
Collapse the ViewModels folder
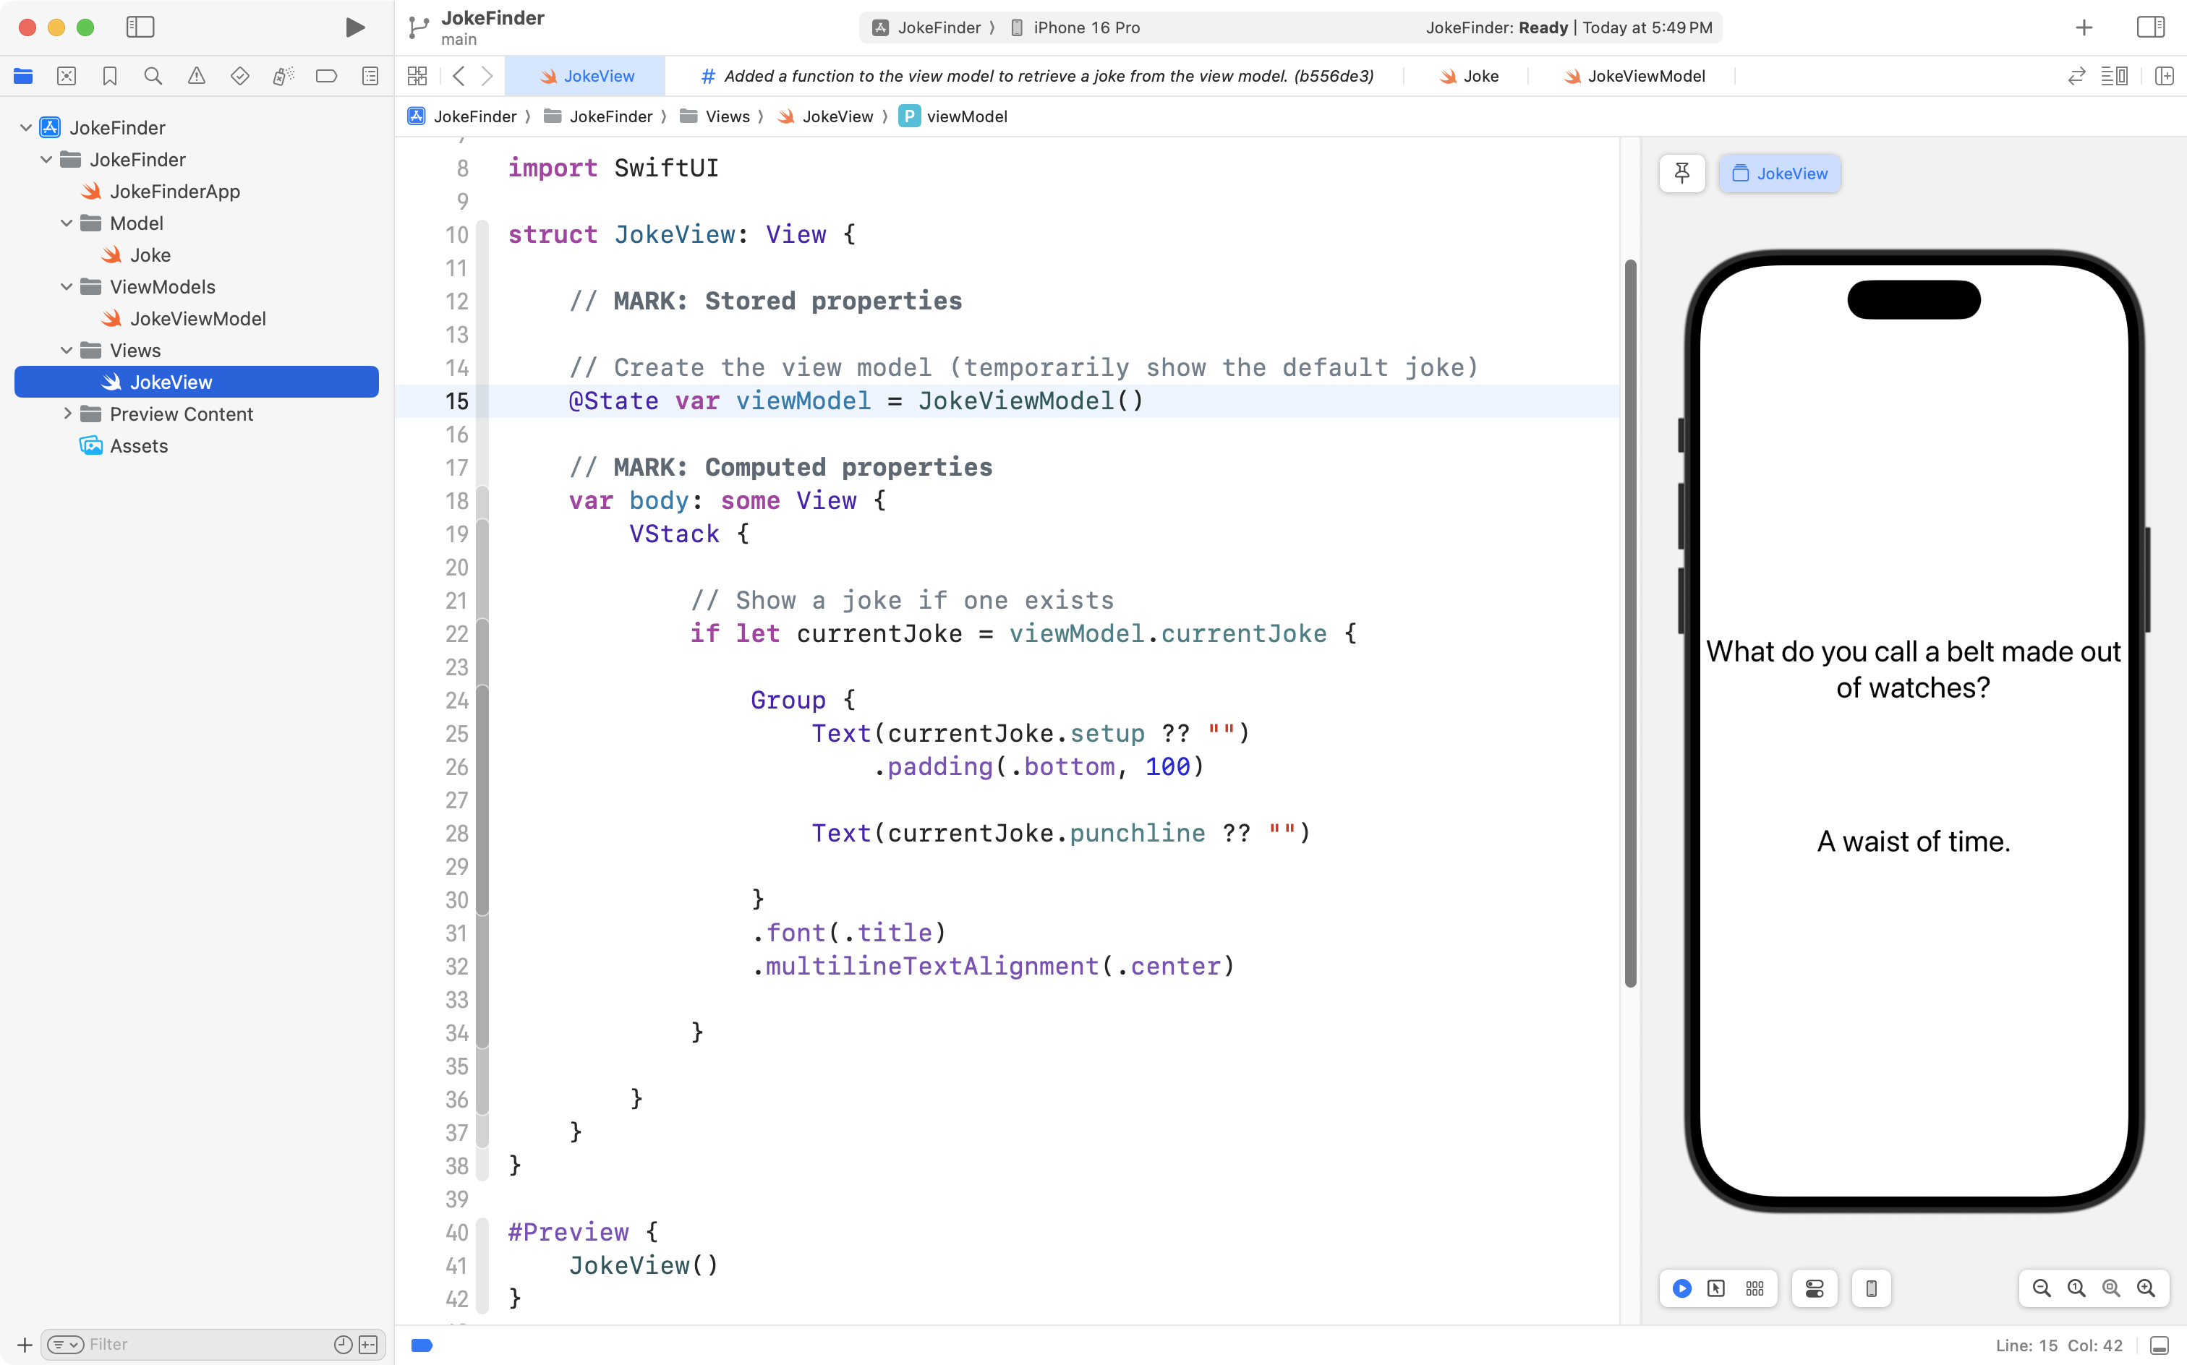pyautogui.click(x=67, y=287)
